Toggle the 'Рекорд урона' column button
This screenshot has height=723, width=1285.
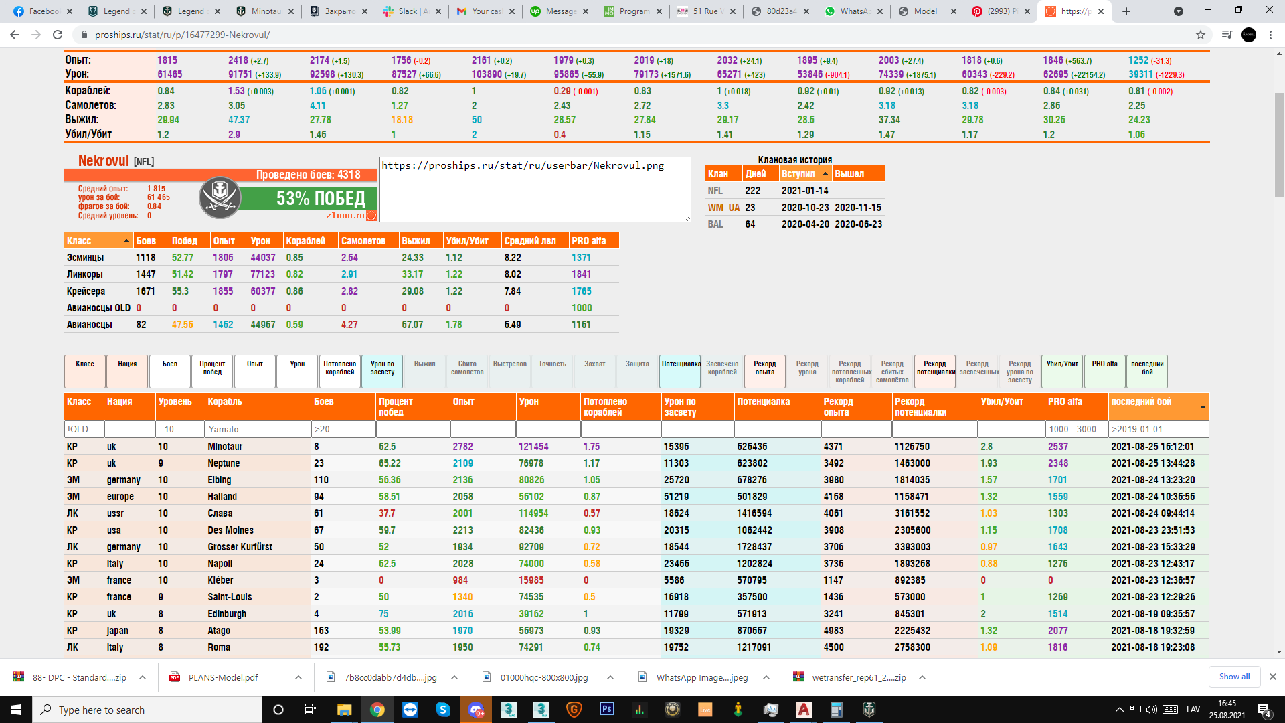pos(806,372)
